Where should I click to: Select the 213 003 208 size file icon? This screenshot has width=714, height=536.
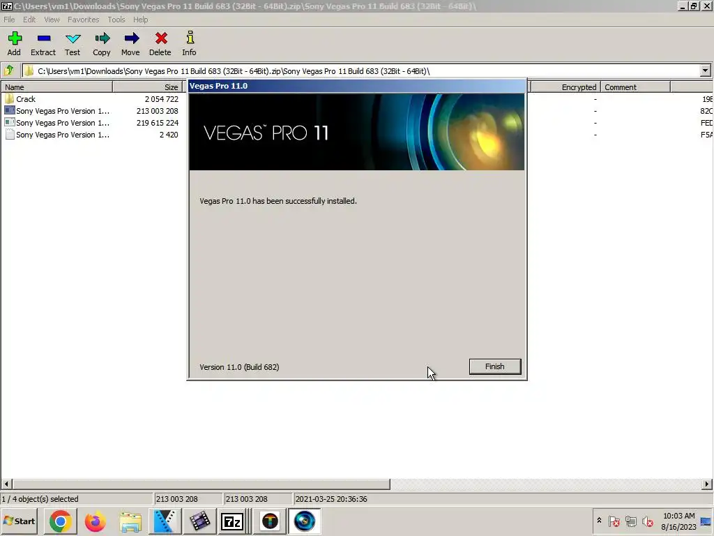pyautogui.click(x=9, y=111)
